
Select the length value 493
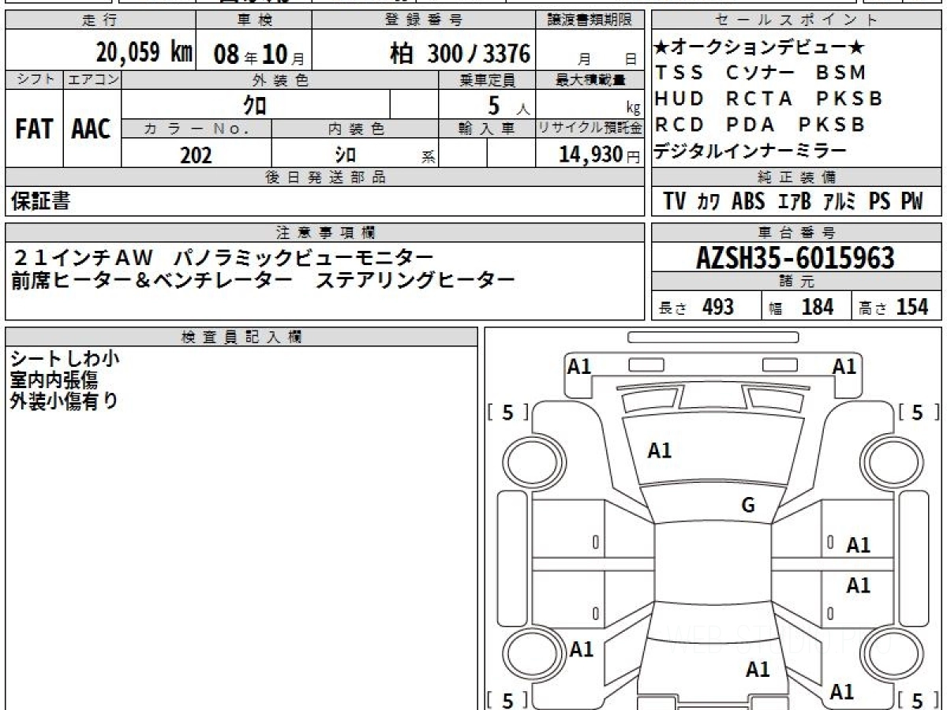718,307
